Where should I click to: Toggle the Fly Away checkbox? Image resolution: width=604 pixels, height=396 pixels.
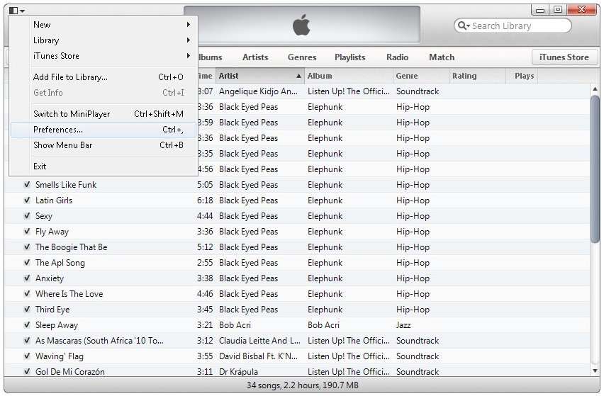[x=27, y=231]
